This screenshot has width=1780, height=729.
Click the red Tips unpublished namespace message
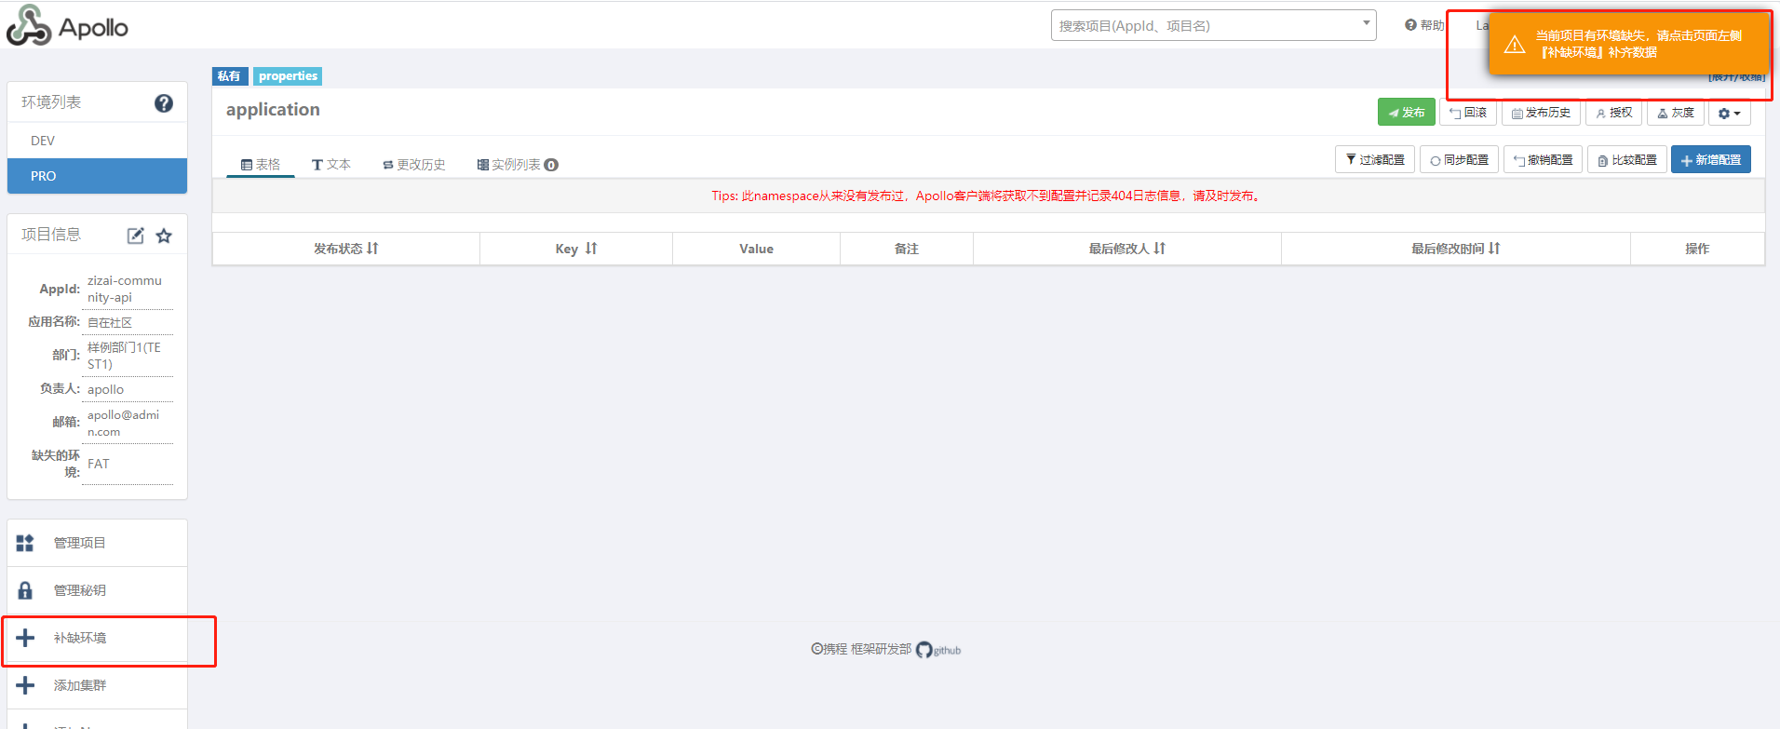(988, 196)
